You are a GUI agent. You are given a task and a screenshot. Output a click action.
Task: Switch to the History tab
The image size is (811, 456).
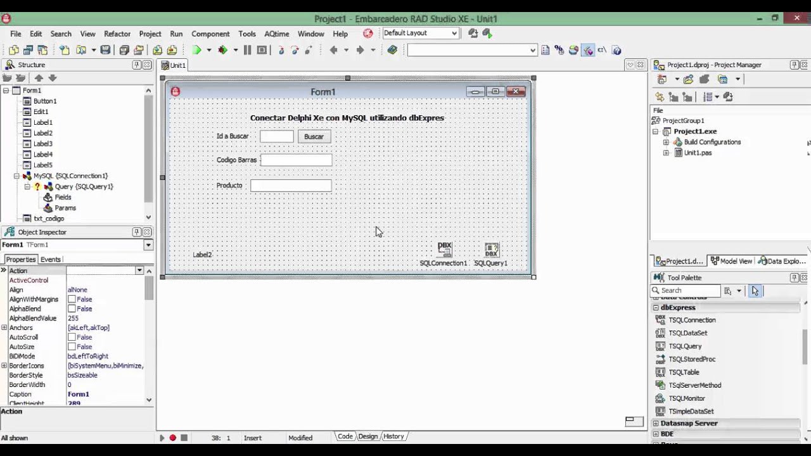pos(393,436)
